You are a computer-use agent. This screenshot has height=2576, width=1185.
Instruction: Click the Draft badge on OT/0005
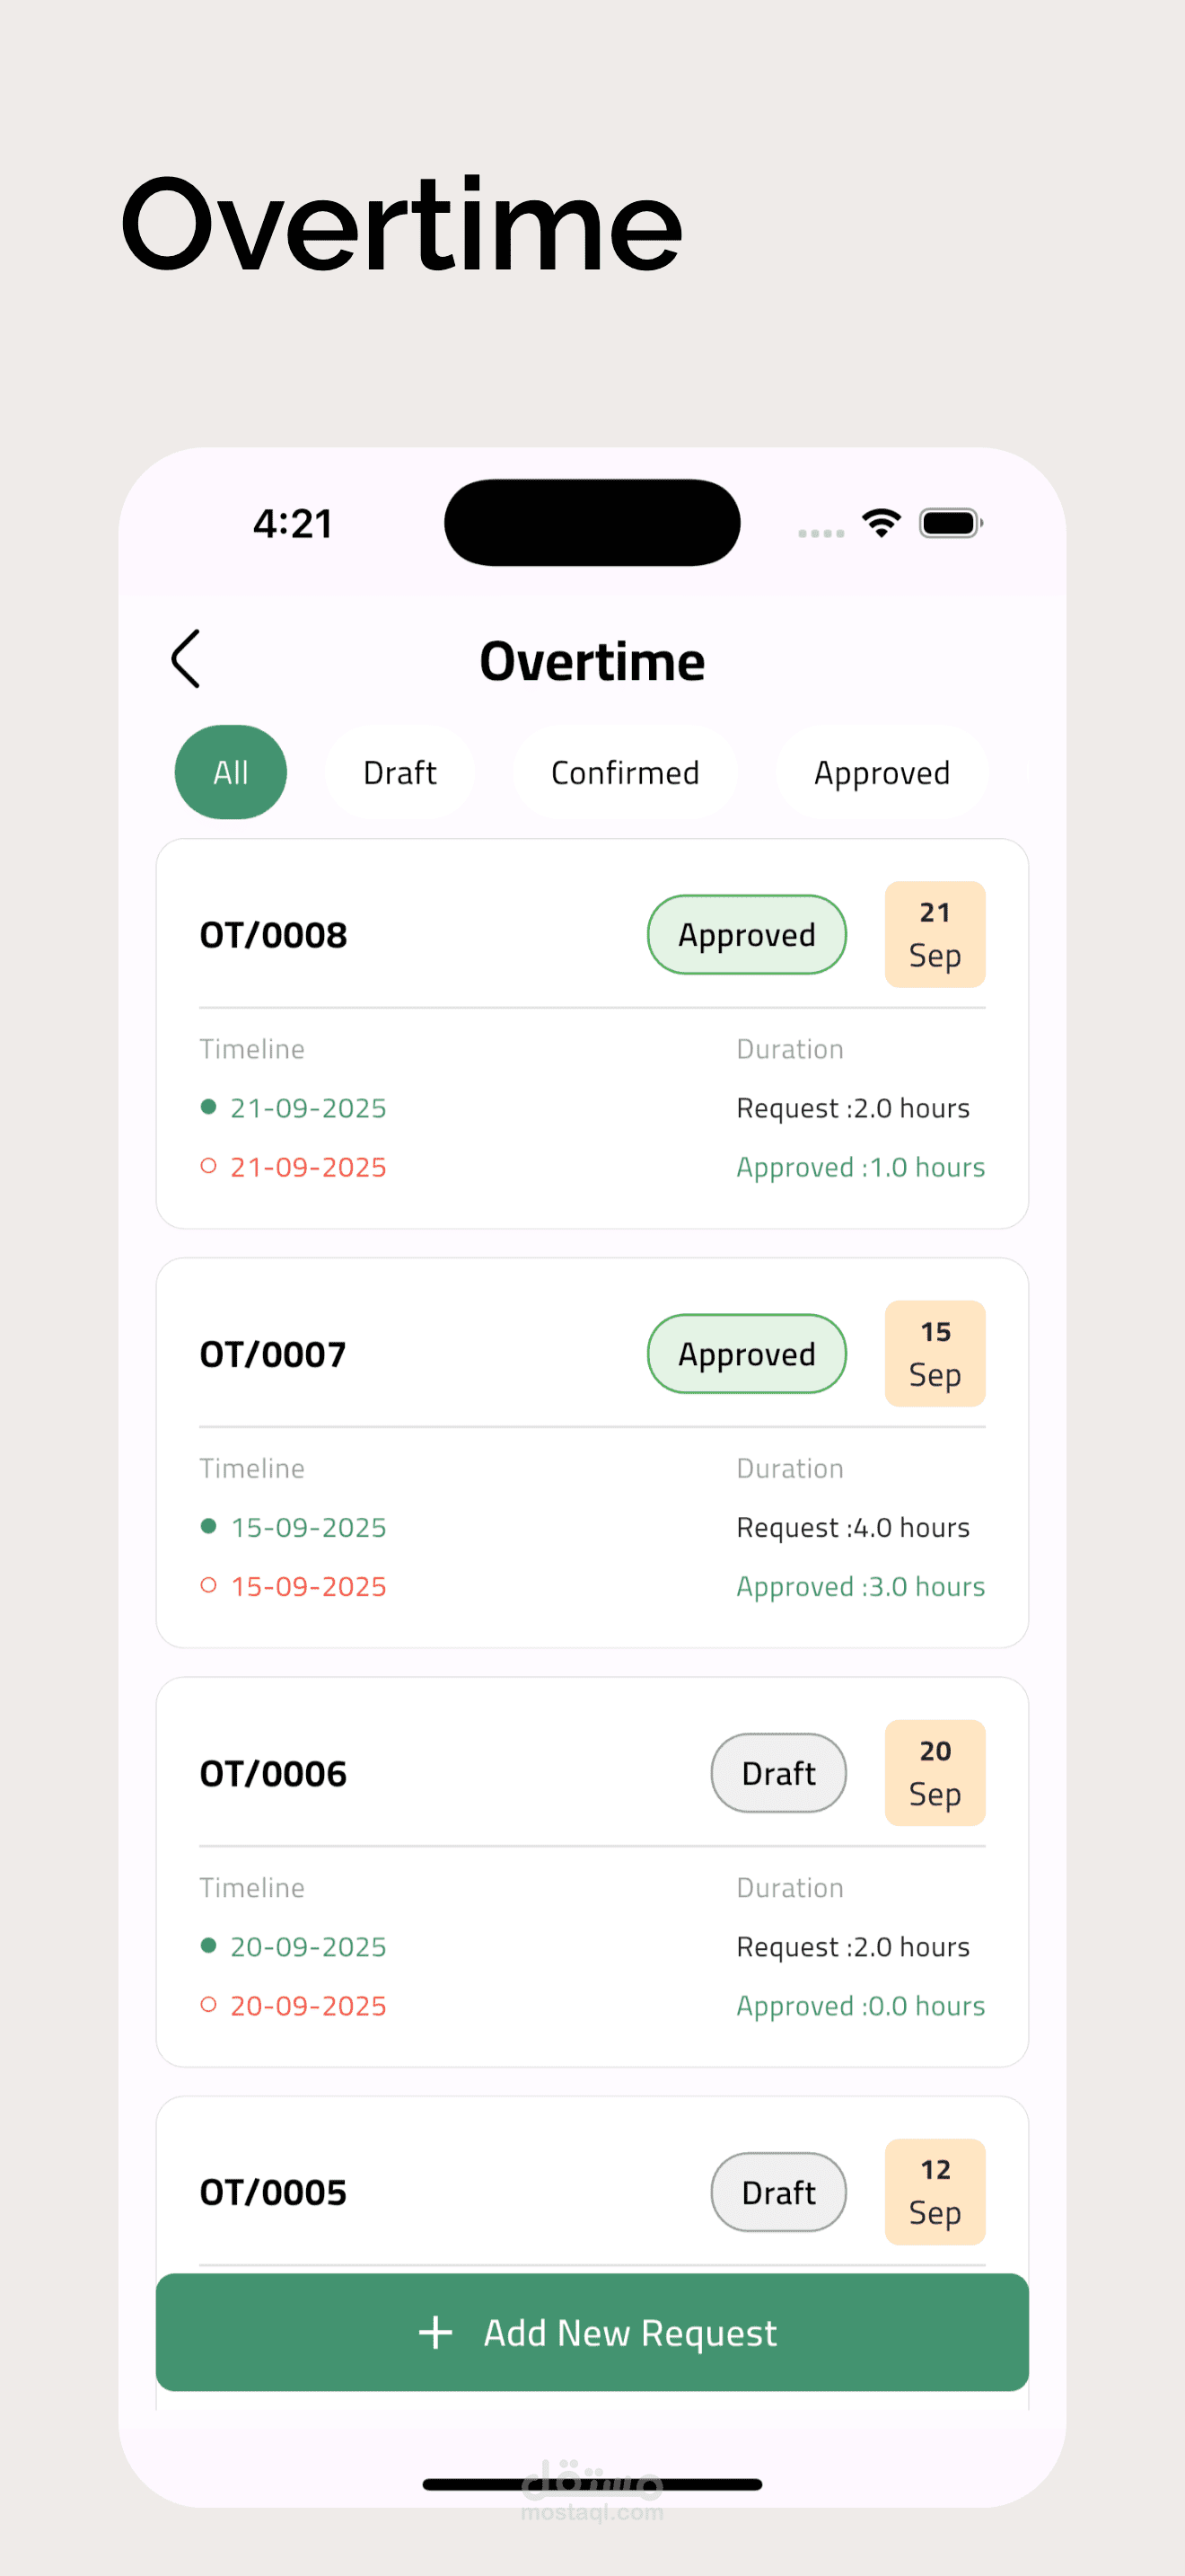click(x=778, y=2192)
